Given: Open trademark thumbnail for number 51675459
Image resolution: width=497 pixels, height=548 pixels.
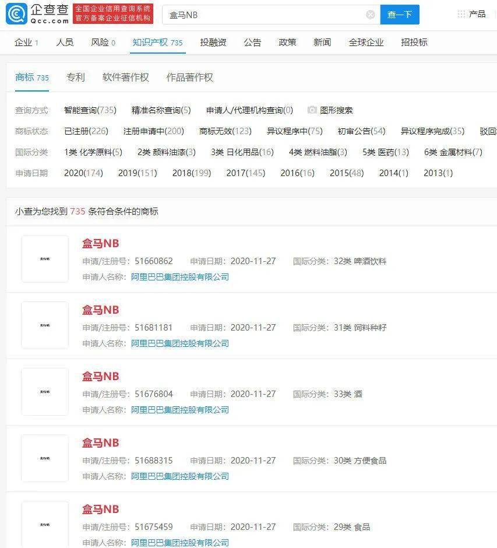Looking at the screenshot, I should 45,524.
